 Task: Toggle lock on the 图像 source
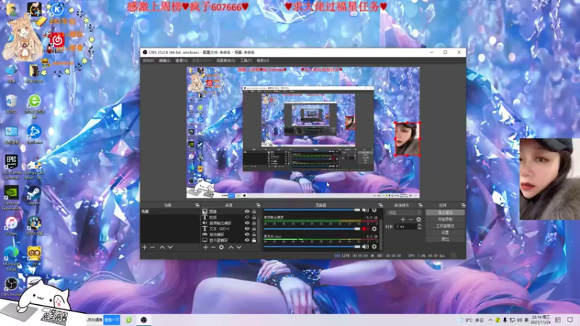coord(254,212)
